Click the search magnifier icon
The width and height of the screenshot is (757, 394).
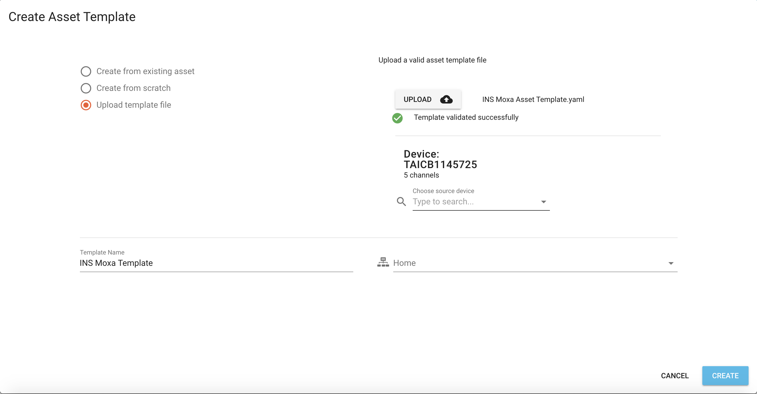point(401,202)
